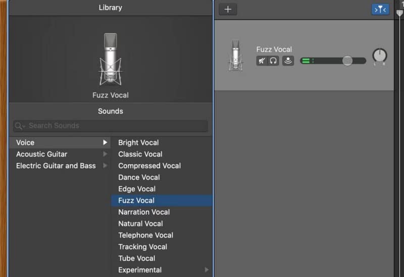Mute the Fuzz Vocal track
This screenshot has width=404, height=277.
point(262,61)
